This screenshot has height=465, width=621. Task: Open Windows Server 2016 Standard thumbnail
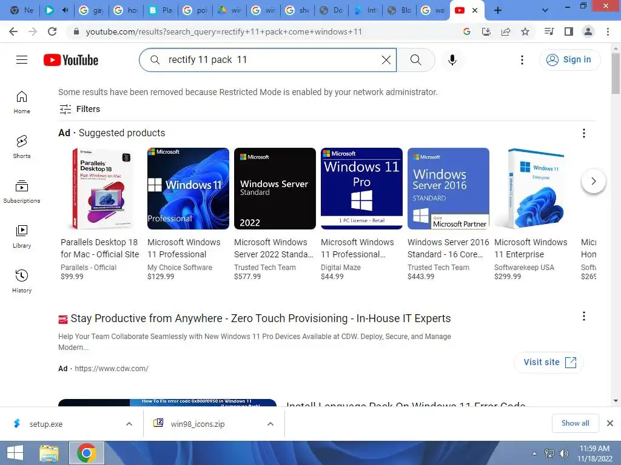tap(448, 189)
